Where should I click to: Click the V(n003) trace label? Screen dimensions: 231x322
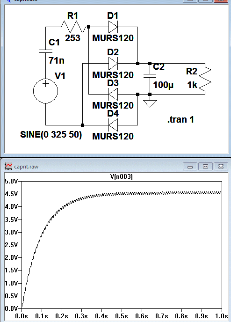tap(121, 176)
